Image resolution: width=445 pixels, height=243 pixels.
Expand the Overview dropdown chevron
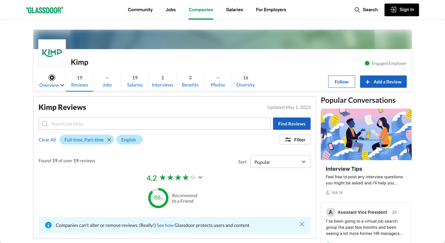click(x=62, y=85)
